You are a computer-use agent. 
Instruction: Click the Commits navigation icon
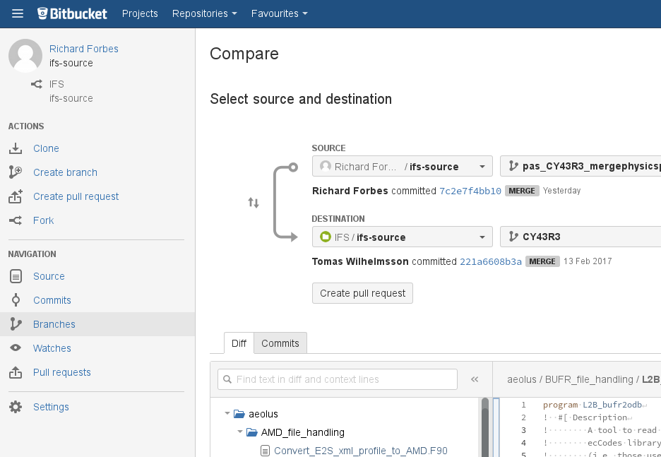point(16,300)
